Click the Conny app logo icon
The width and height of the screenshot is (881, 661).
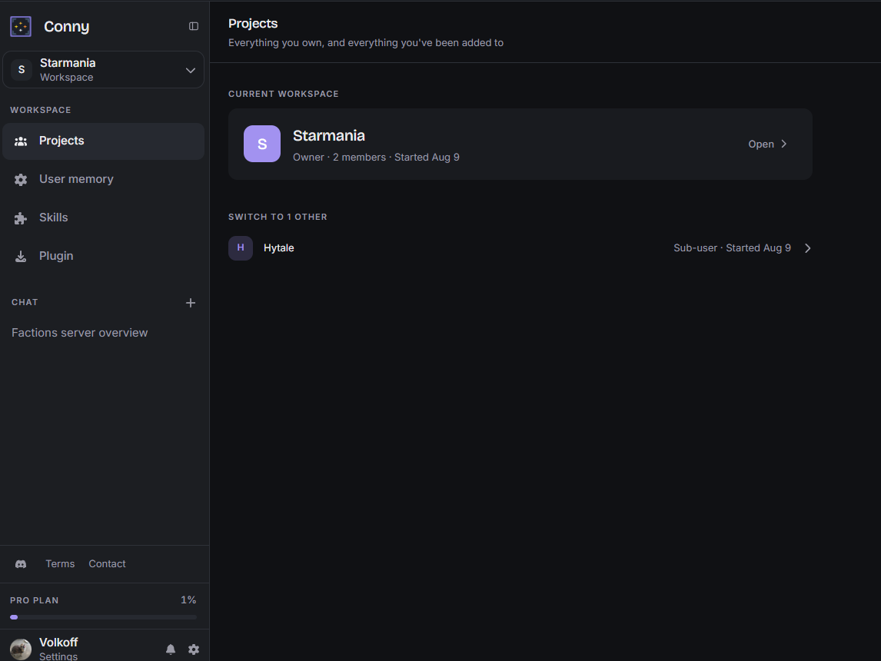tap(21, 26)
